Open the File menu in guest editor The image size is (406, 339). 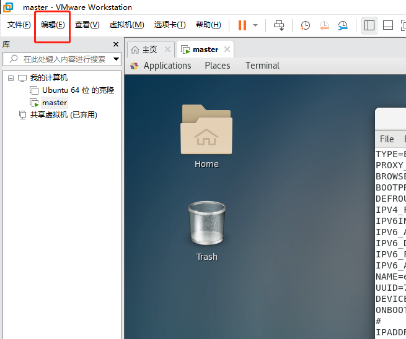(x=387, y=139)
